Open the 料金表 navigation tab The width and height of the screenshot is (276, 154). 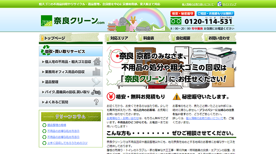154,38
